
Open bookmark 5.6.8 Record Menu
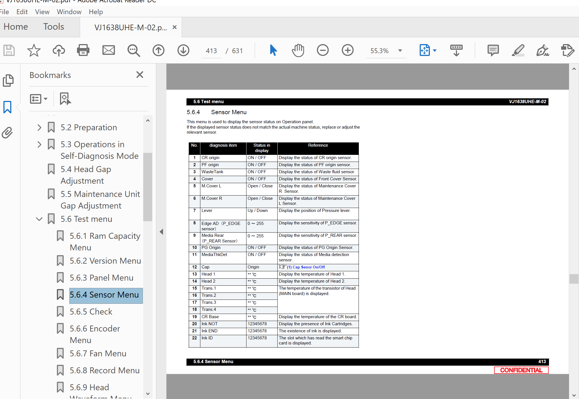click(105, 370)
